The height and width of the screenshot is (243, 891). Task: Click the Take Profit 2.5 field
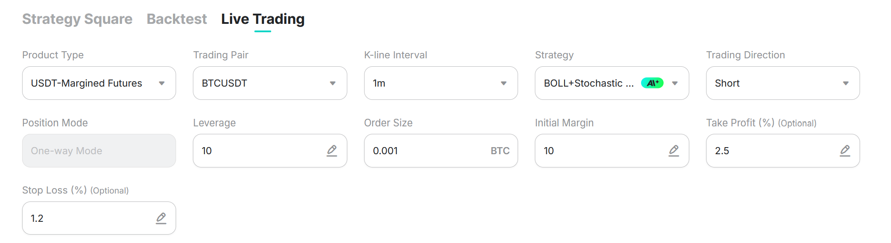783,151
